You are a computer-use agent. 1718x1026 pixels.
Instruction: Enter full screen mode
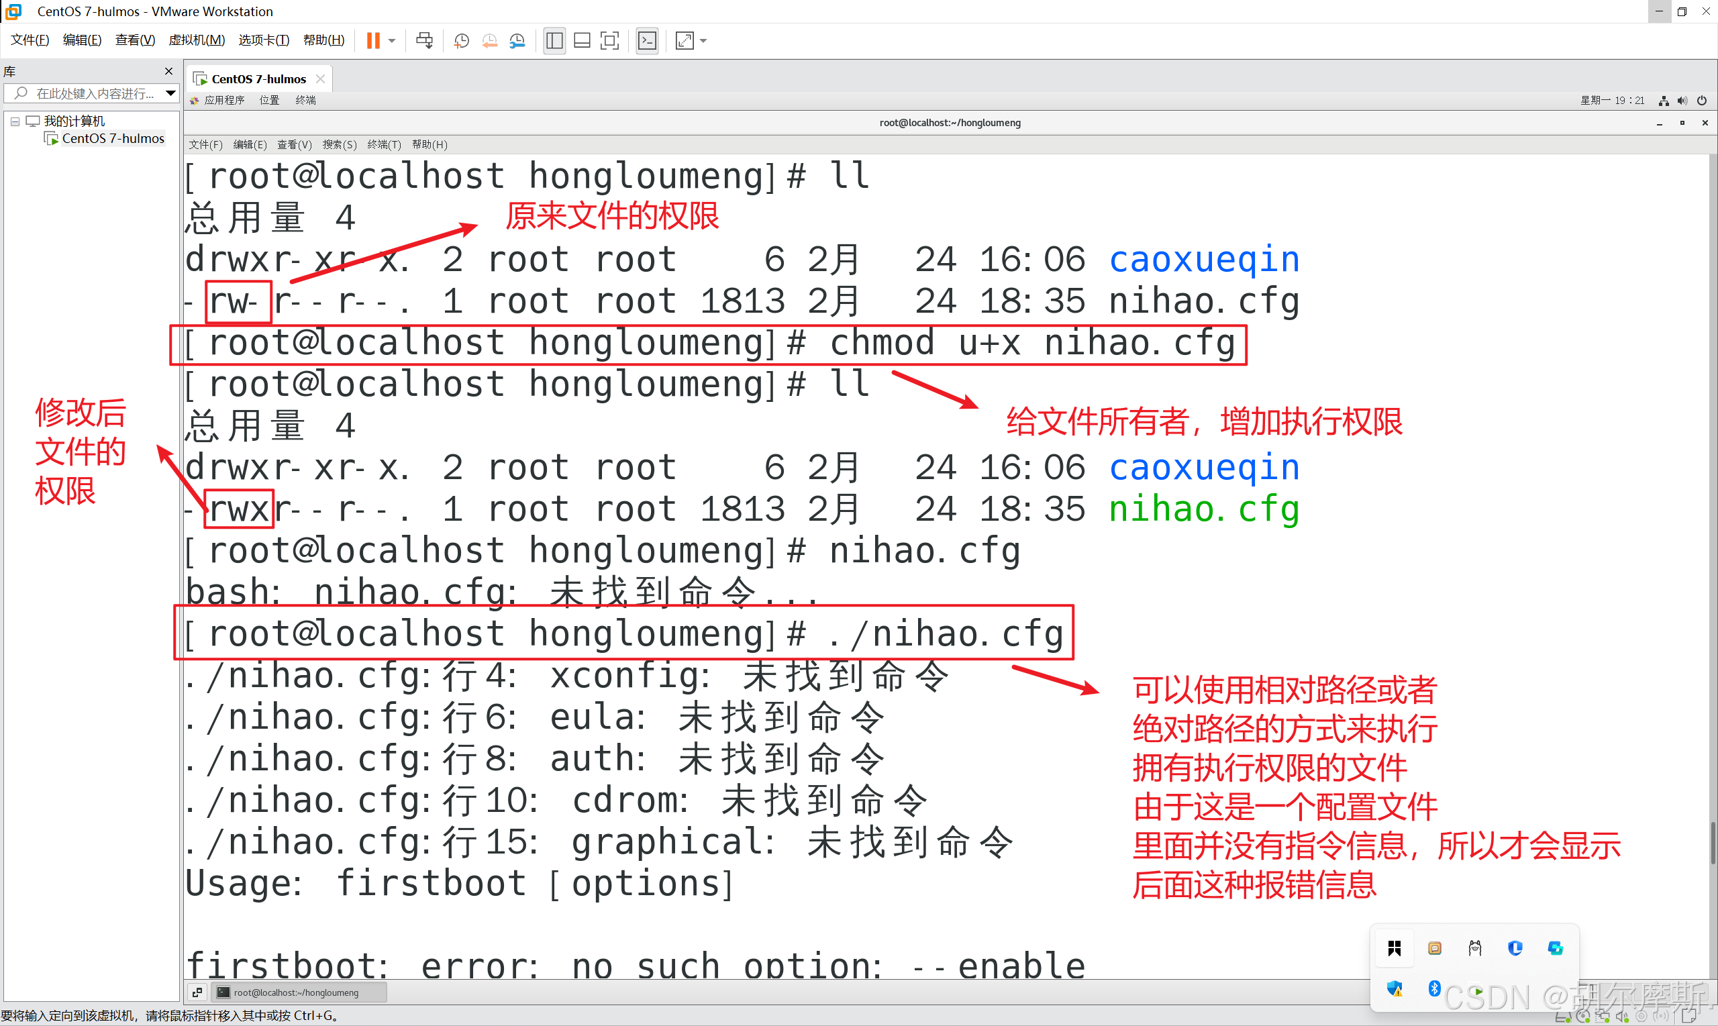[609, 40]
